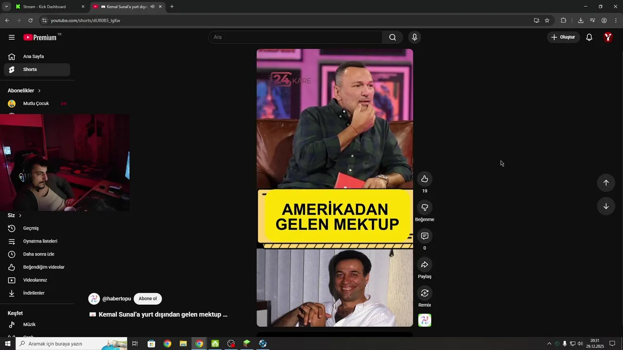
Task: Reload the page
Action: tap(30, 20)
